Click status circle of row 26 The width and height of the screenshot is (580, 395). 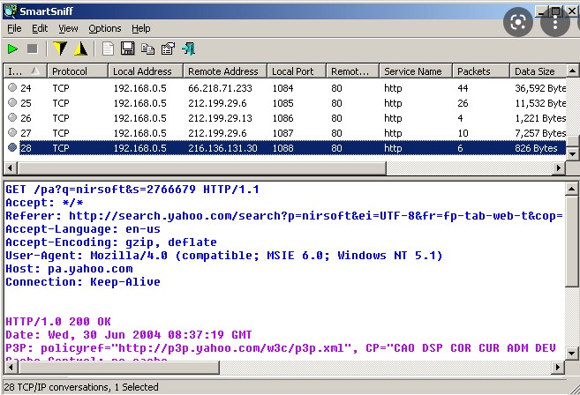coord(12,117)
